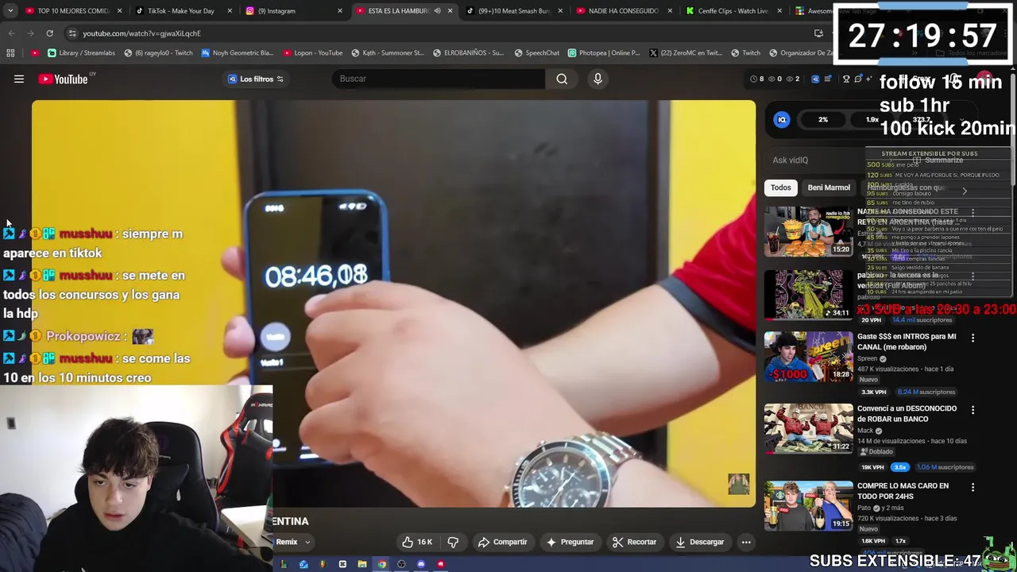This screenshot has height=572, width=1017.
Task: Reload the page with the refresh button
Action: (49, 33)
